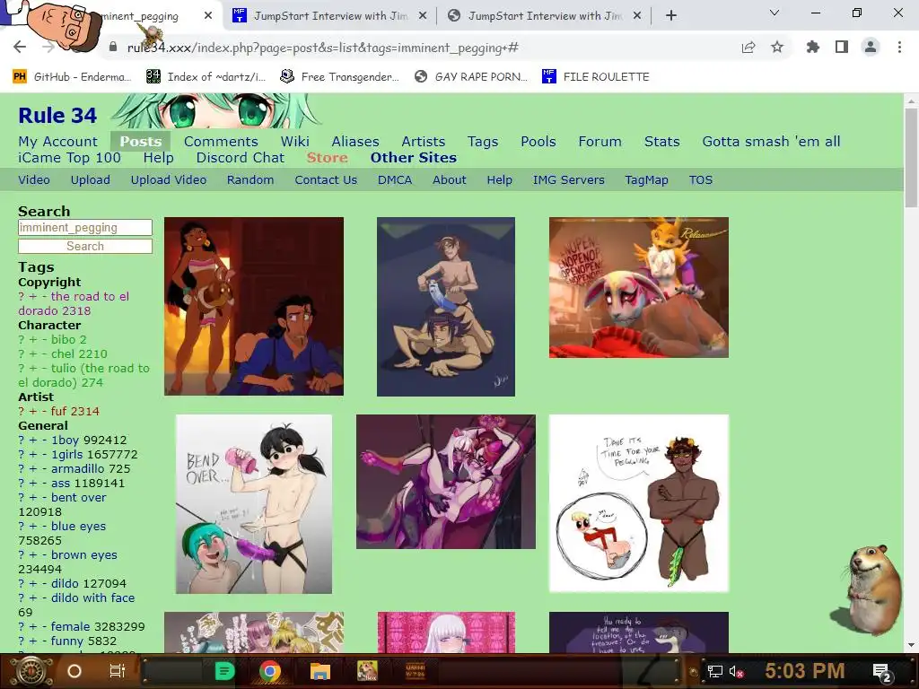919x689 pixels.
Task: Click the browser address bar URL
Action: tap(323, 48)
